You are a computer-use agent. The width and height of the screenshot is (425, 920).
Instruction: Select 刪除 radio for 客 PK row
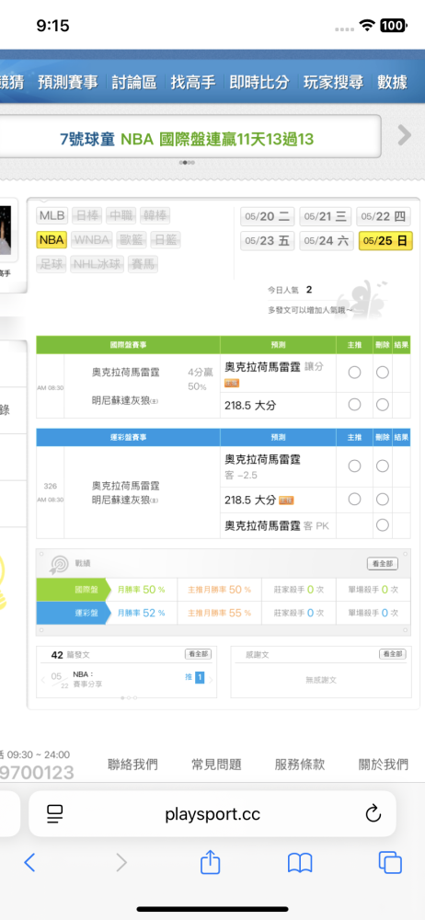[383, 525]
